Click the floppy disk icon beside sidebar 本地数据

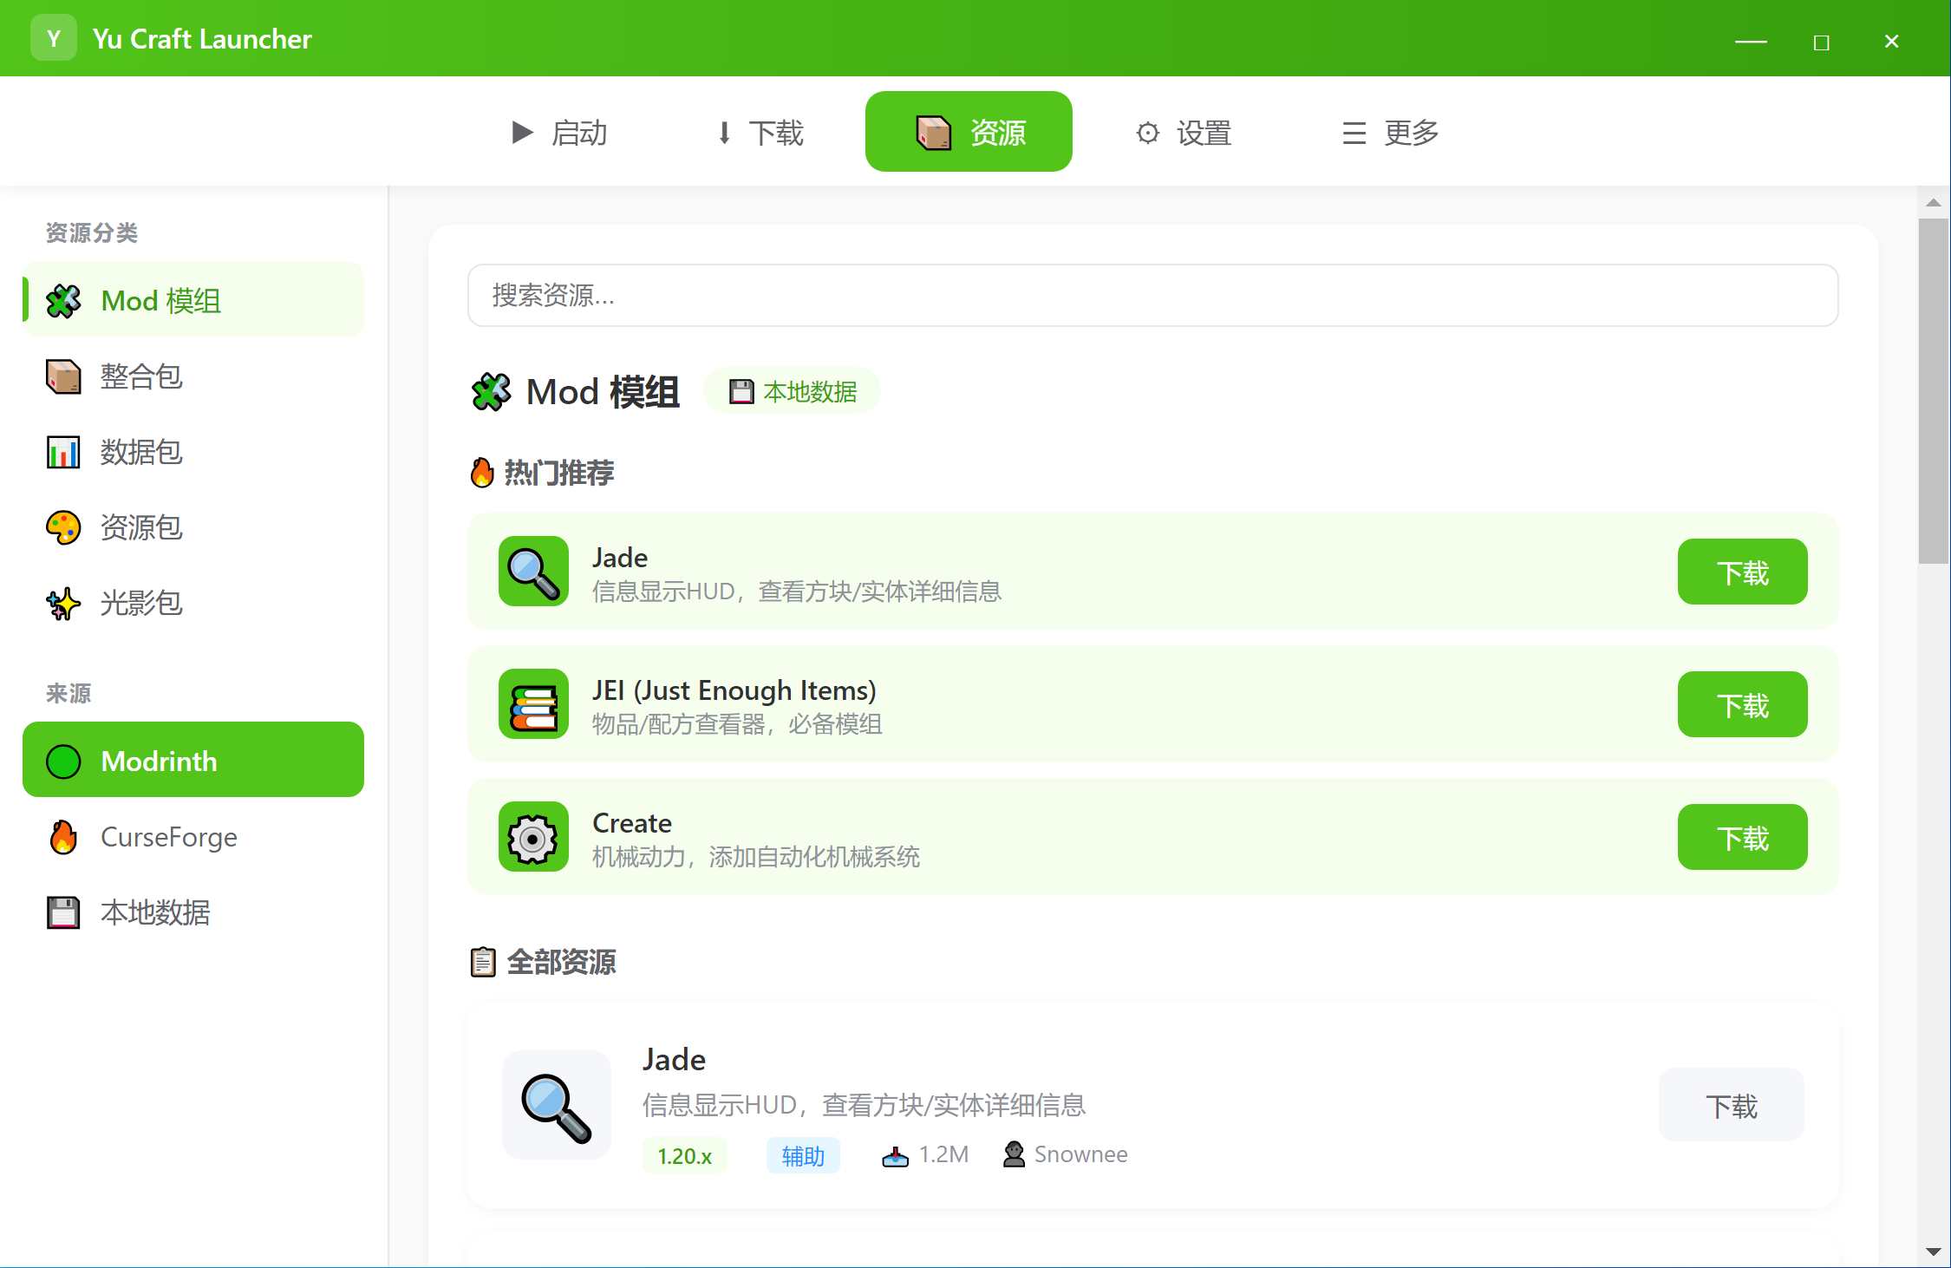pos(63,912)
